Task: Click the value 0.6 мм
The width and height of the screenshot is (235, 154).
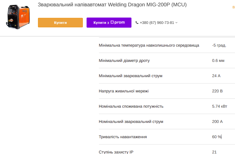Action: [218, 60]
